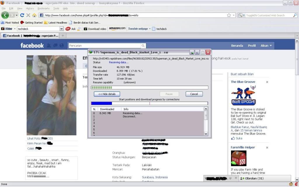Click the Pencarian search field
This screenshot has width=299, height=196.
click(105, 46)
